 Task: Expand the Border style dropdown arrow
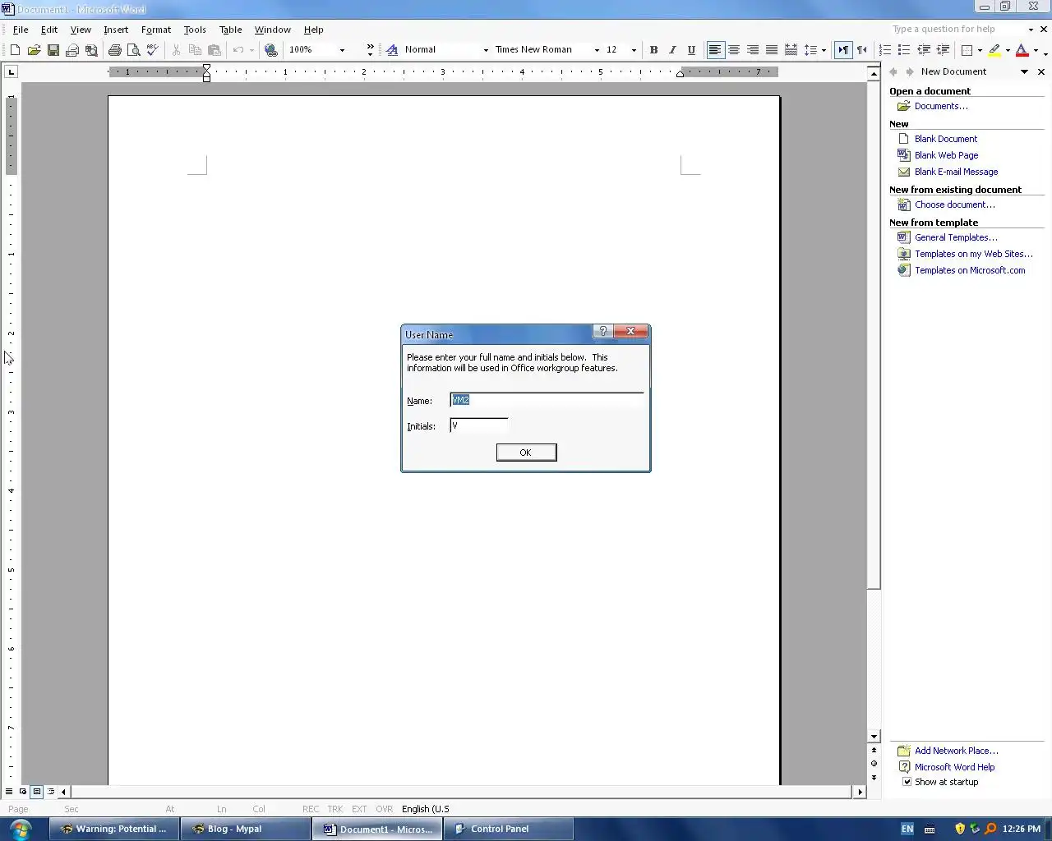[x=980, y=50]
